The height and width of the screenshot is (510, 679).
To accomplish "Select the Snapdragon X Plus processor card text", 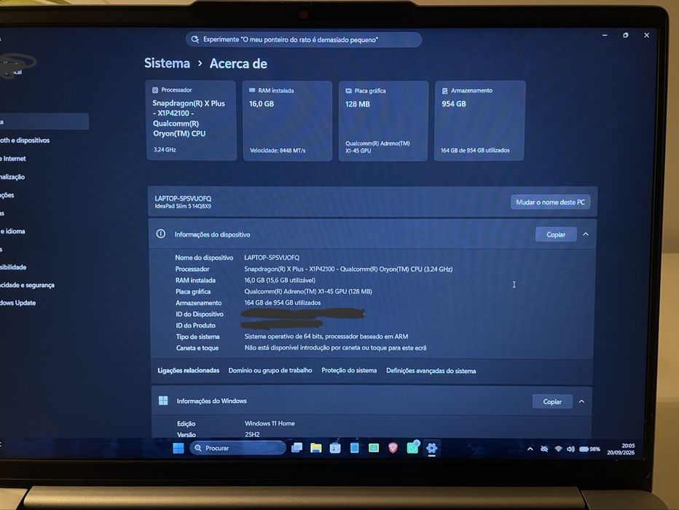I will click(189, 118).
